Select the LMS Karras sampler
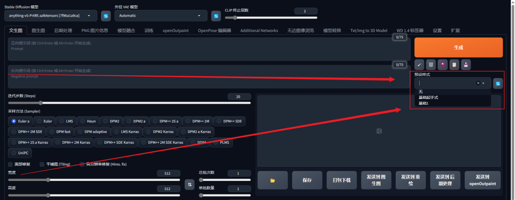The width and height of the screenshot is (515, 200). pyautogui.click(x=126, y=132)
